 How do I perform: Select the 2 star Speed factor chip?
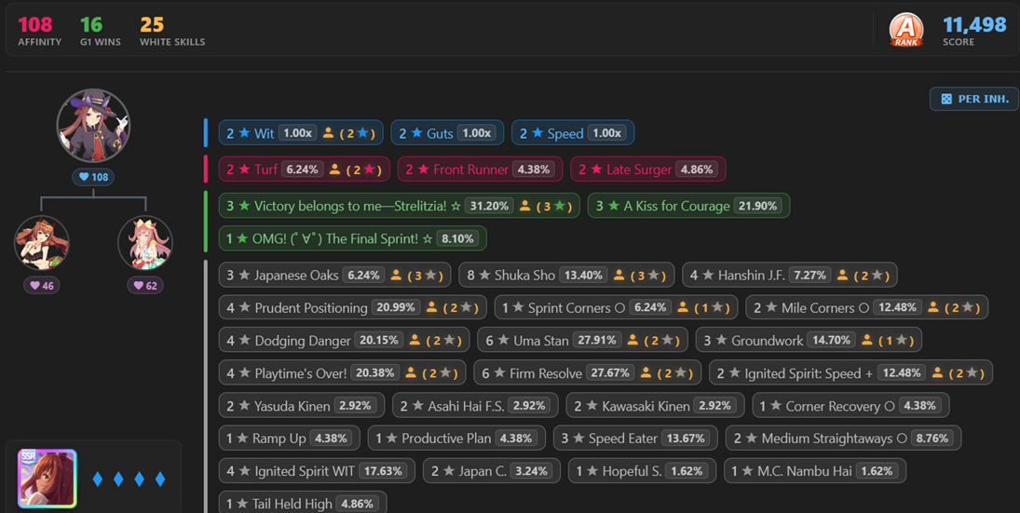click(573, 132)
